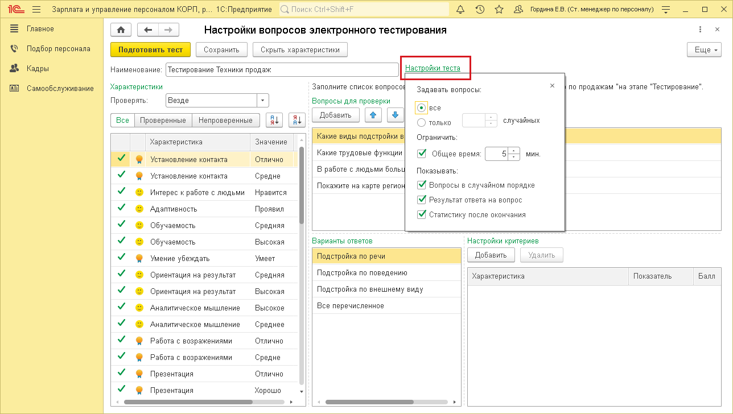Toggle the Общее время checkbox

pos(422,154)
